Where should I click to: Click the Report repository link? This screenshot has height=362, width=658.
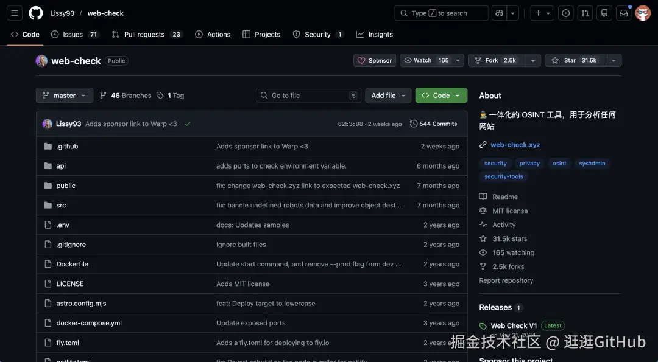pyautogui.click(x=506, y=280)
